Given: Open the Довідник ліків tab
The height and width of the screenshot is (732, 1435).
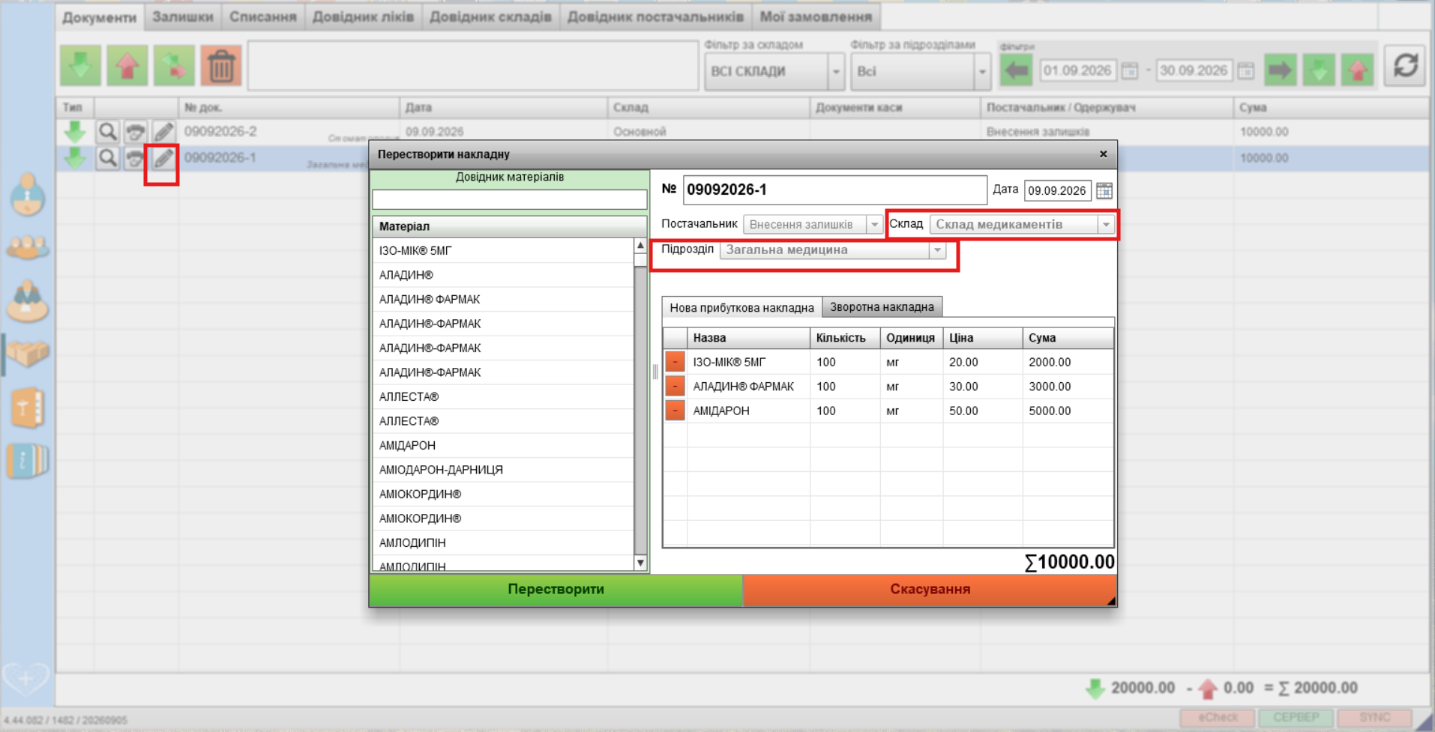Looking at the screenshot, I should (x=363, y=16).
